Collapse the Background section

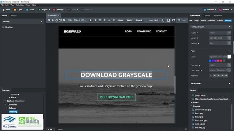pos(230,83)
